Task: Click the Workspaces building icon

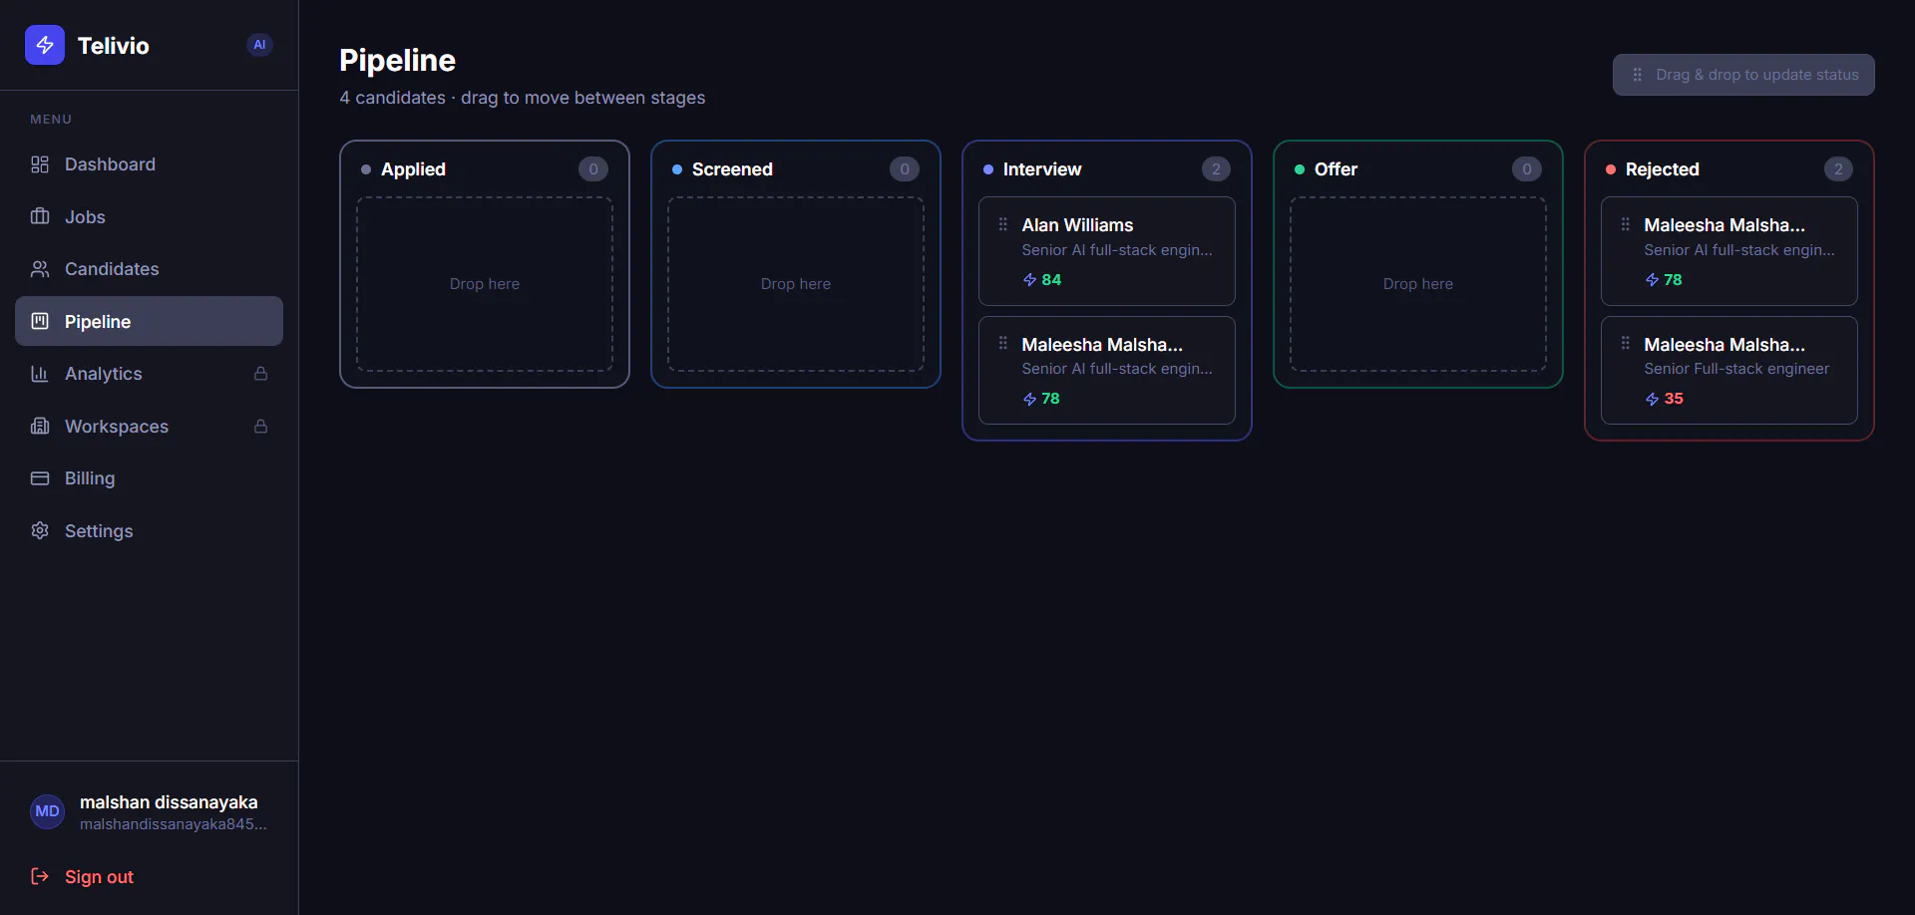Action: coord(40,426)
